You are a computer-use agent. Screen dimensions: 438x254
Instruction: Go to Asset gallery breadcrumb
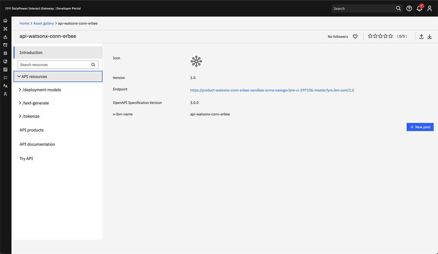pyautogui.click(x=43, y=23)
